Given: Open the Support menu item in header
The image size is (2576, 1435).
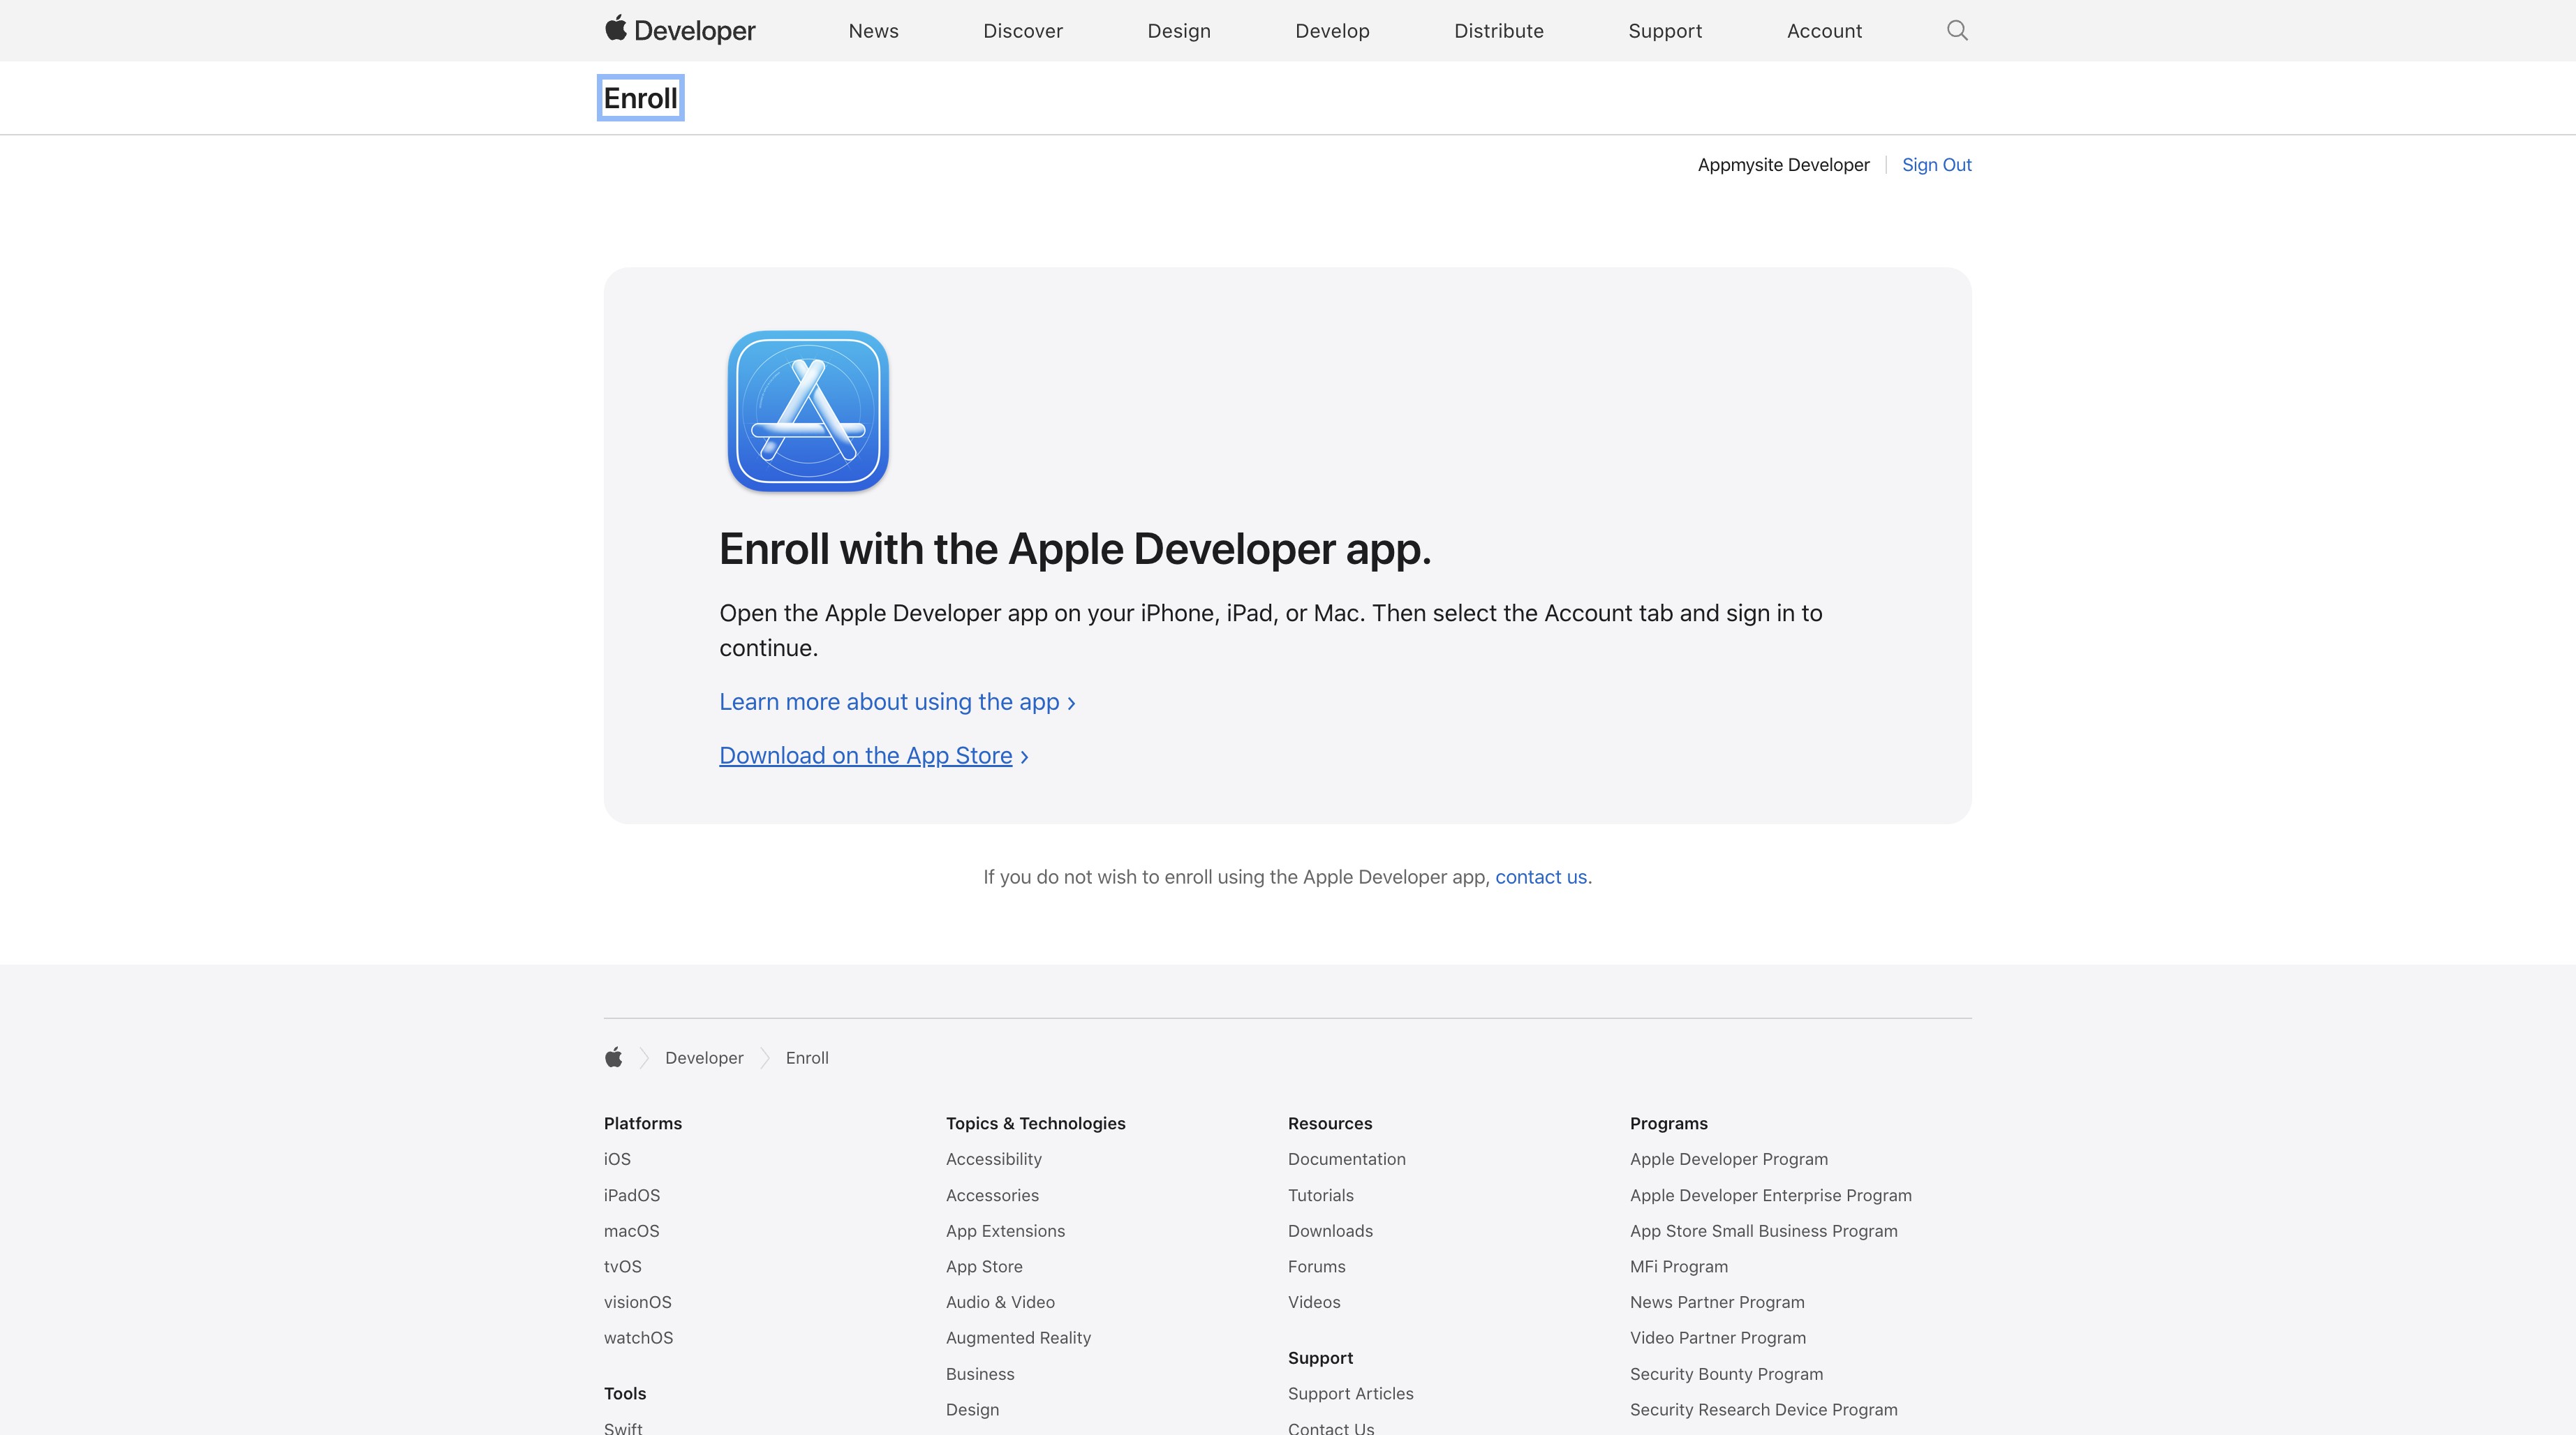Looking at the screenshot, I should click(x=1665, y=31).
